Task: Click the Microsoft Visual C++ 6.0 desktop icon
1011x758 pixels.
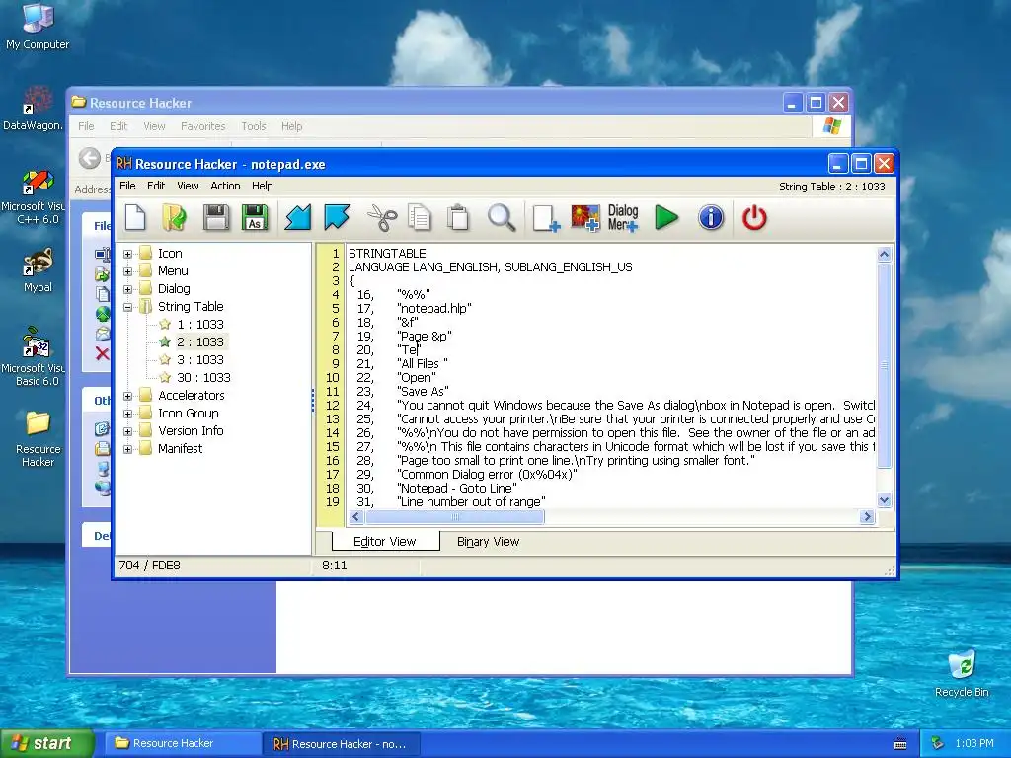Action: [38, 182]
